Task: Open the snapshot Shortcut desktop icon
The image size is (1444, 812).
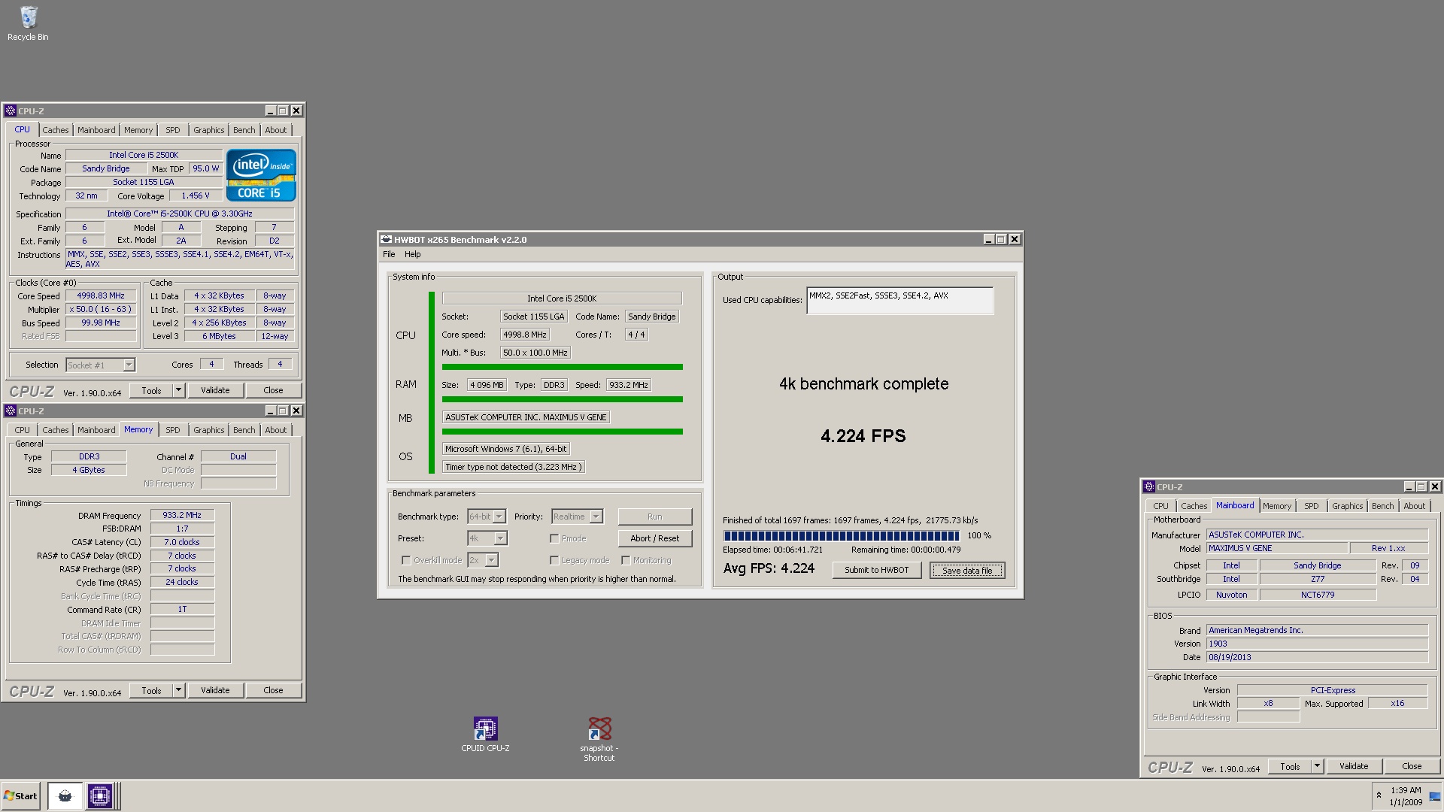Action: tap(599, 739)
